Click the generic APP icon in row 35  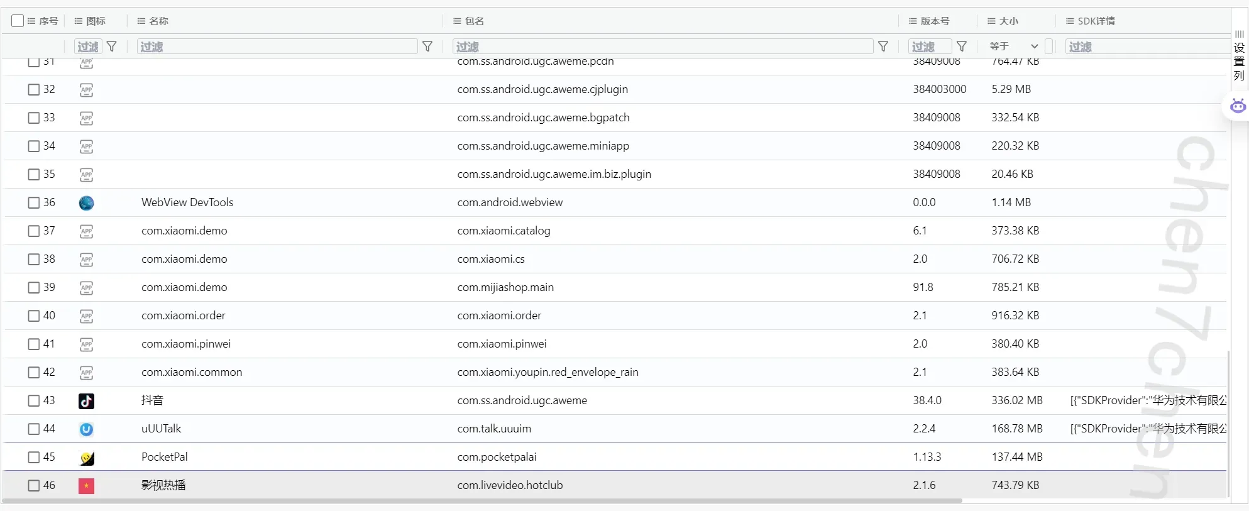(x=86, y=175)
